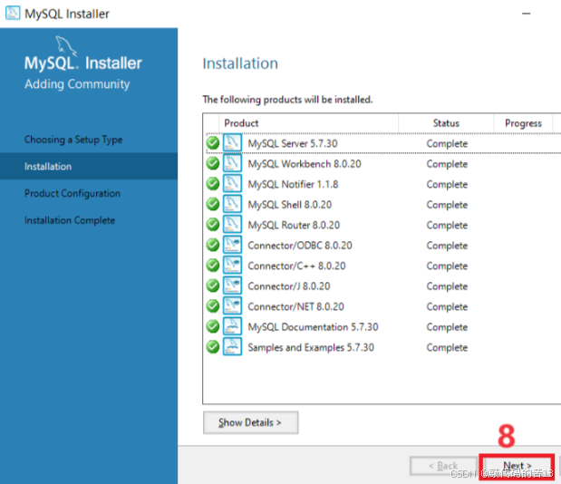Click 'The following products will be installed' text
The height and width of the screenshot is (484, 561).
coord(287,100)
